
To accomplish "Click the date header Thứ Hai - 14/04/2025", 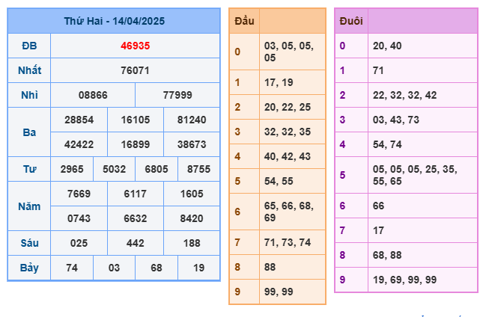I will [114, 21].
